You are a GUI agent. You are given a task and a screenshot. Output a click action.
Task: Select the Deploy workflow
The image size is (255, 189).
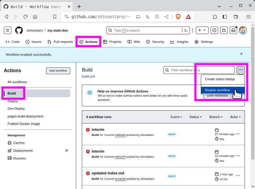(13, 101)
